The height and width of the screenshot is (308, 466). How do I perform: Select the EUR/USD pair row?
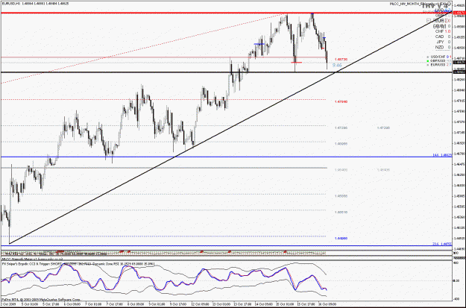(439, 65)
